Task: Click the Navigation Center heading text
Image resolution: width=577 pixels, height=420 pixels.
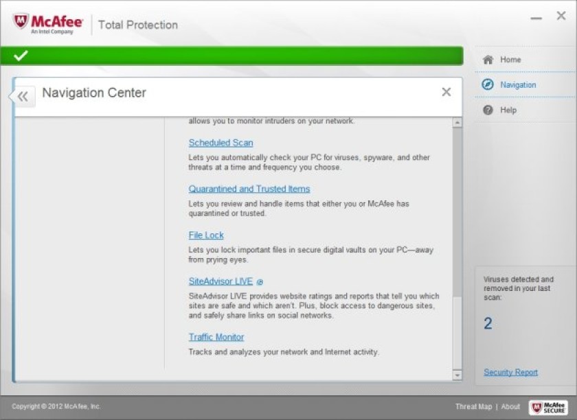Action: click(94, 93)
